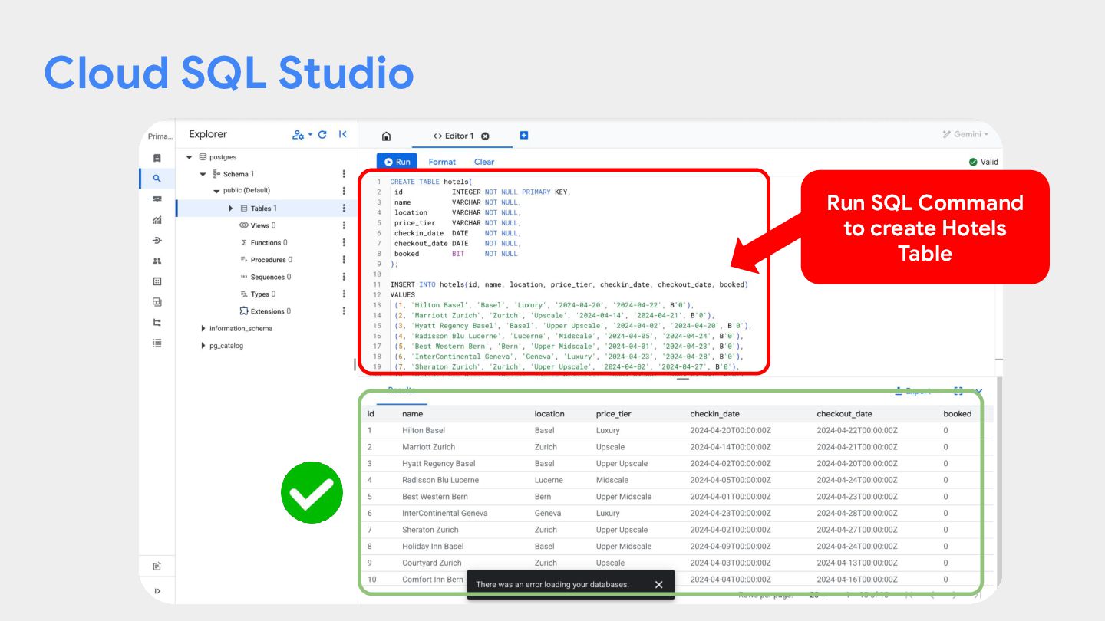Open the Databases grid icon in sidebar
Screen dimensions: 1105x621
click(157, 281)
